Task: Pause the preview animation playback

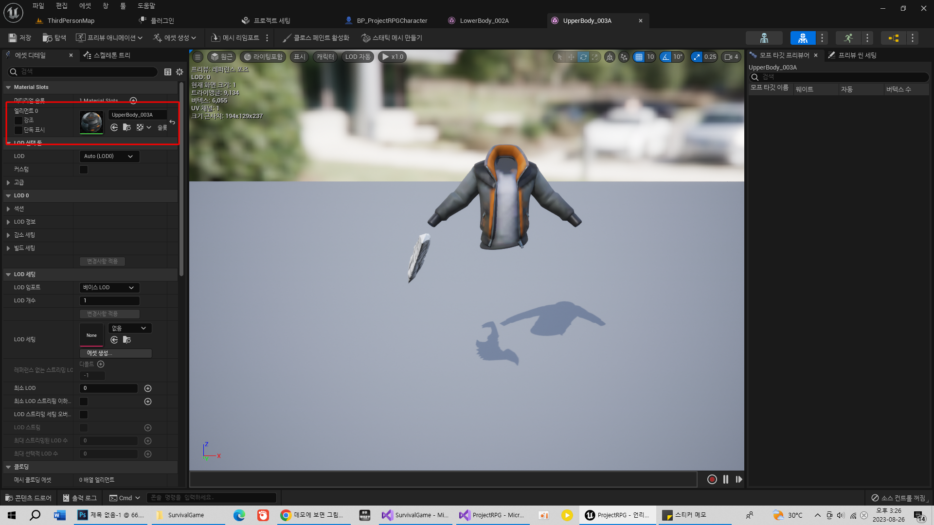Action: [x=726, y=479]
